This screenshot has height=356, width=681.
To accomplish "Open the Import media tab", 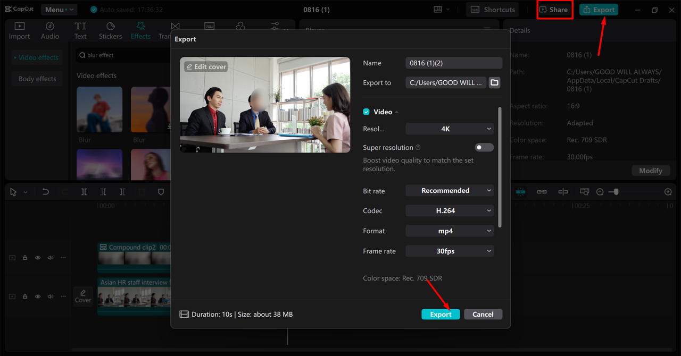I will 19,31.
